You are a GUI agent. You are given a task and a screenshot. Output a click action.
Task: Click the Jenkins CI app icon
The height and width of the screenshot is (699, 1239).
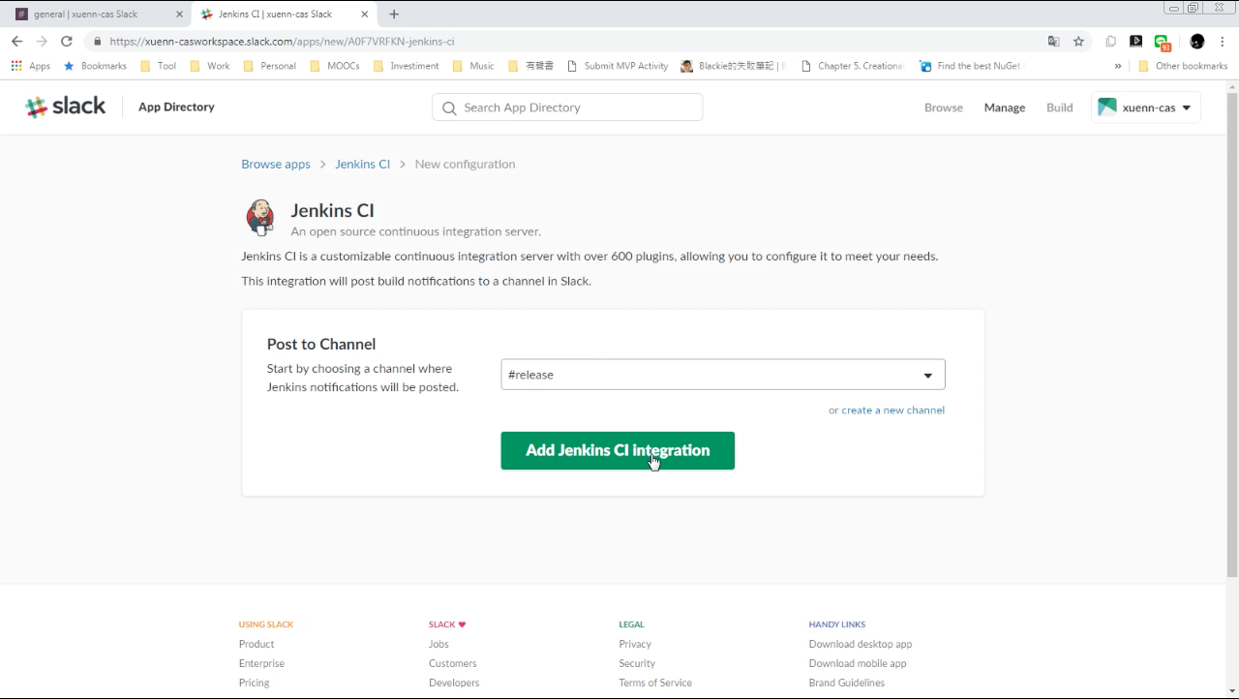click(260, 218)
